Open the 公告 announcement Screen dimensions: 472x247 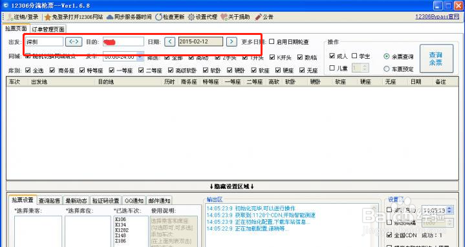click(264, 17)
